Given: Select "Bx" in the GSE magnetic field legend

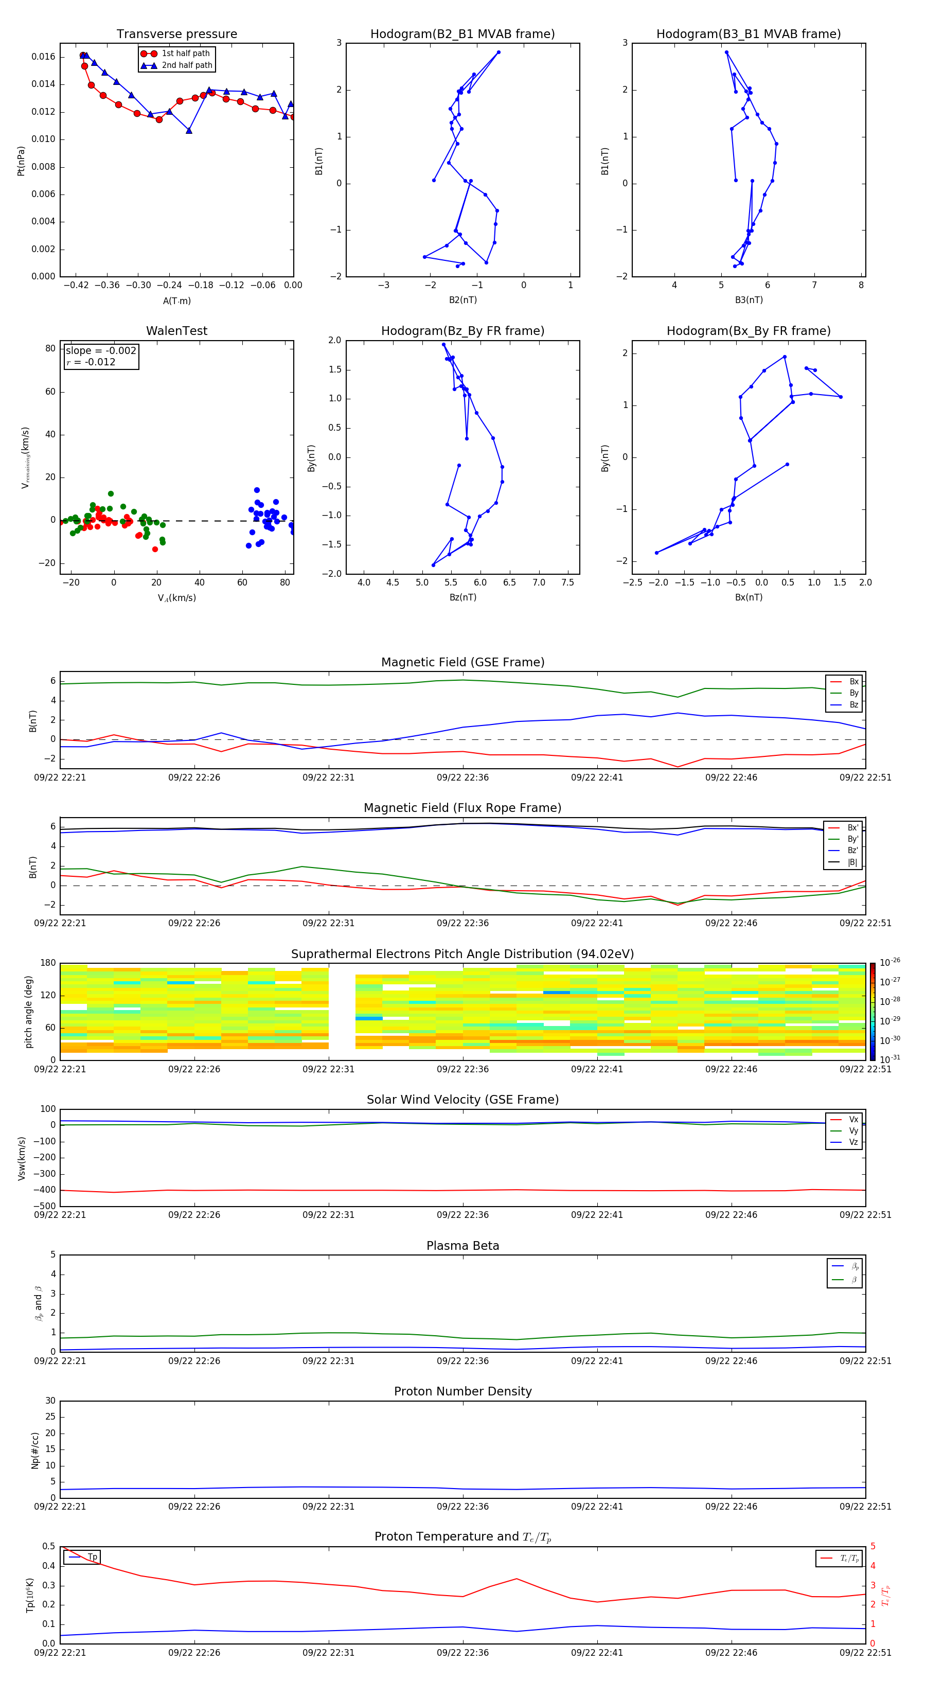Looking at the screenshot, I should tap(845, 682).
